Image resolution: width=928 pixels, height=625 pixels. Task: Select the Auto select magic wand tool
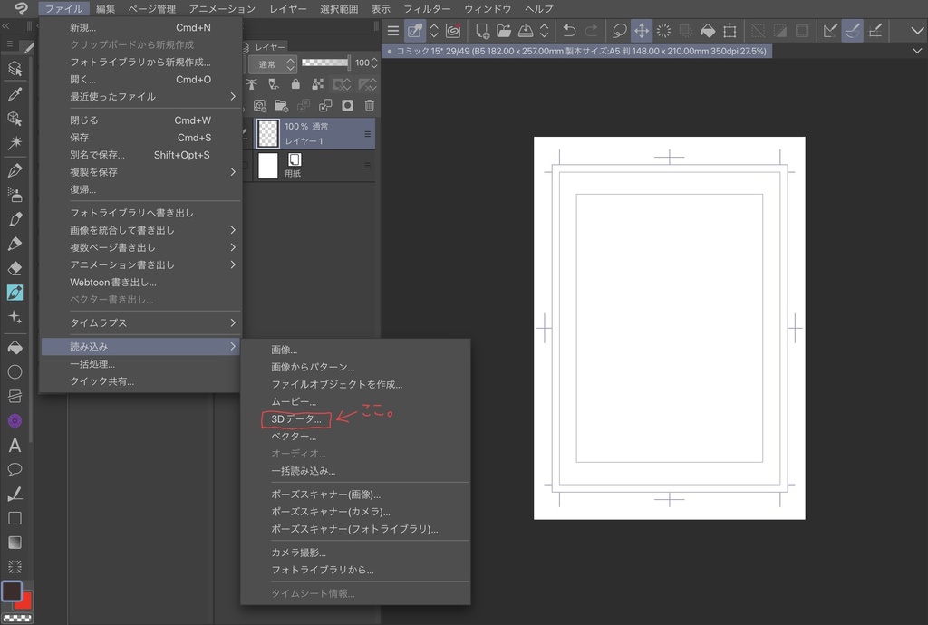14,142
